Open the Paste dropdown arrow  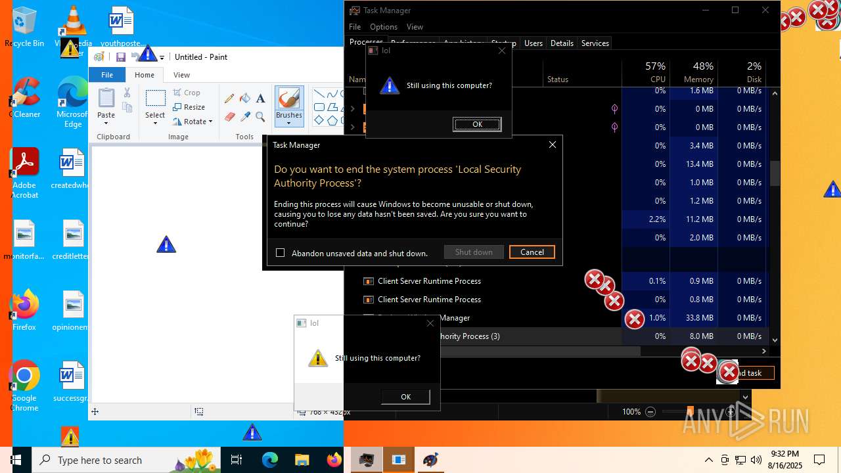(x=106, y=124)
